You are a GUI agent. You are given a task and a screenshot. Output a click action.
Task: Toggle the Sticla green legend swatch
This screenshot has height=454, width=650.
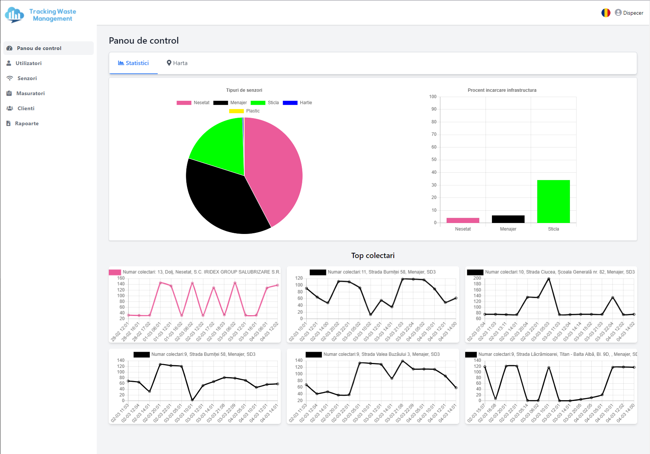tap(258, 103)
